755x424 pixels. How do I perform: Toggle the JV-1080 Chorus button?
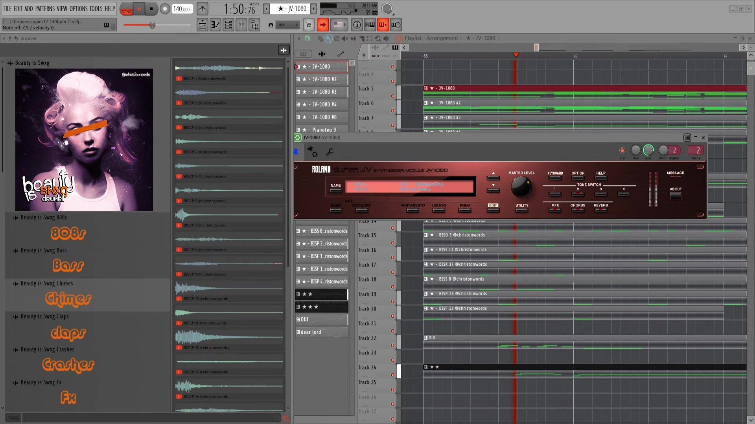tap(578, 210)
